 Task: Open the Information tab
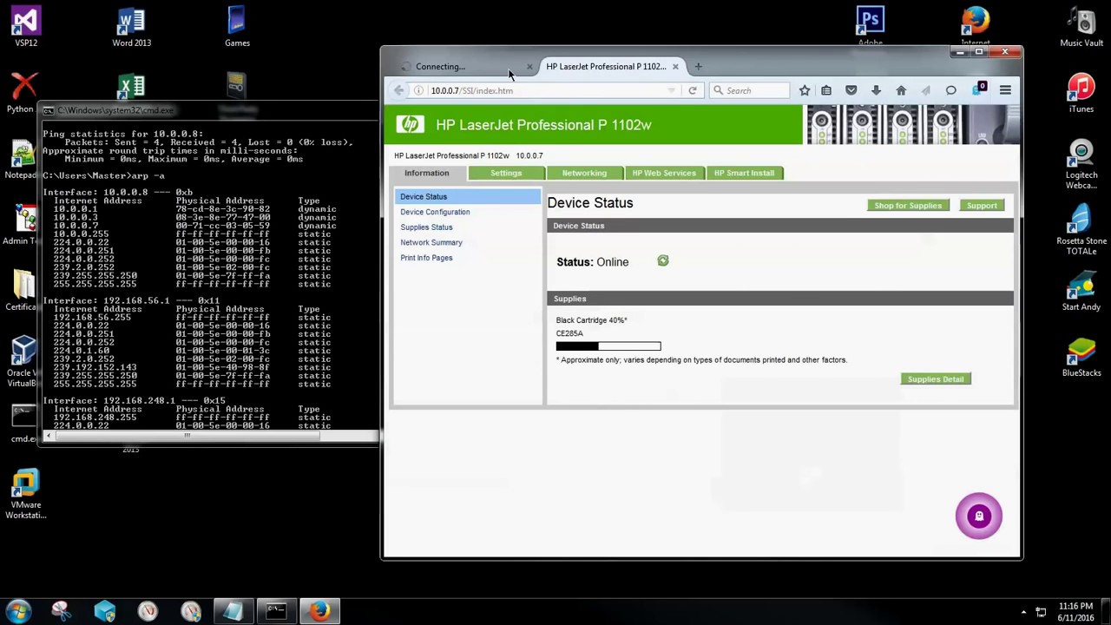coord(426,173)
